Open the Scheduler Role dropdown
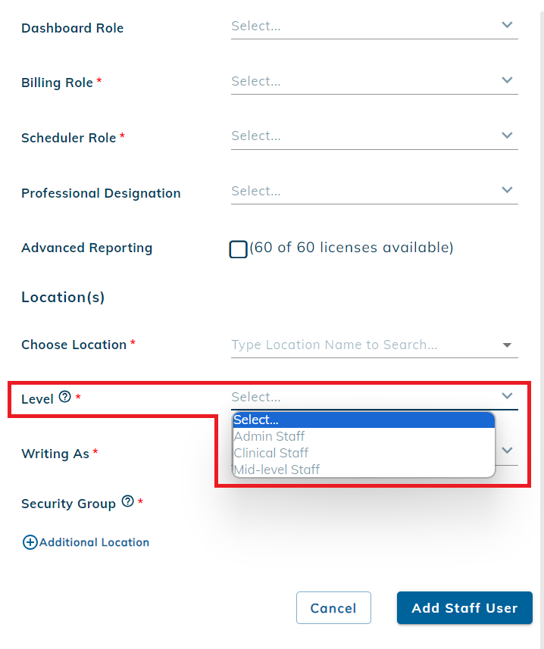Screen dimensions: 544x649 [374, 136]
